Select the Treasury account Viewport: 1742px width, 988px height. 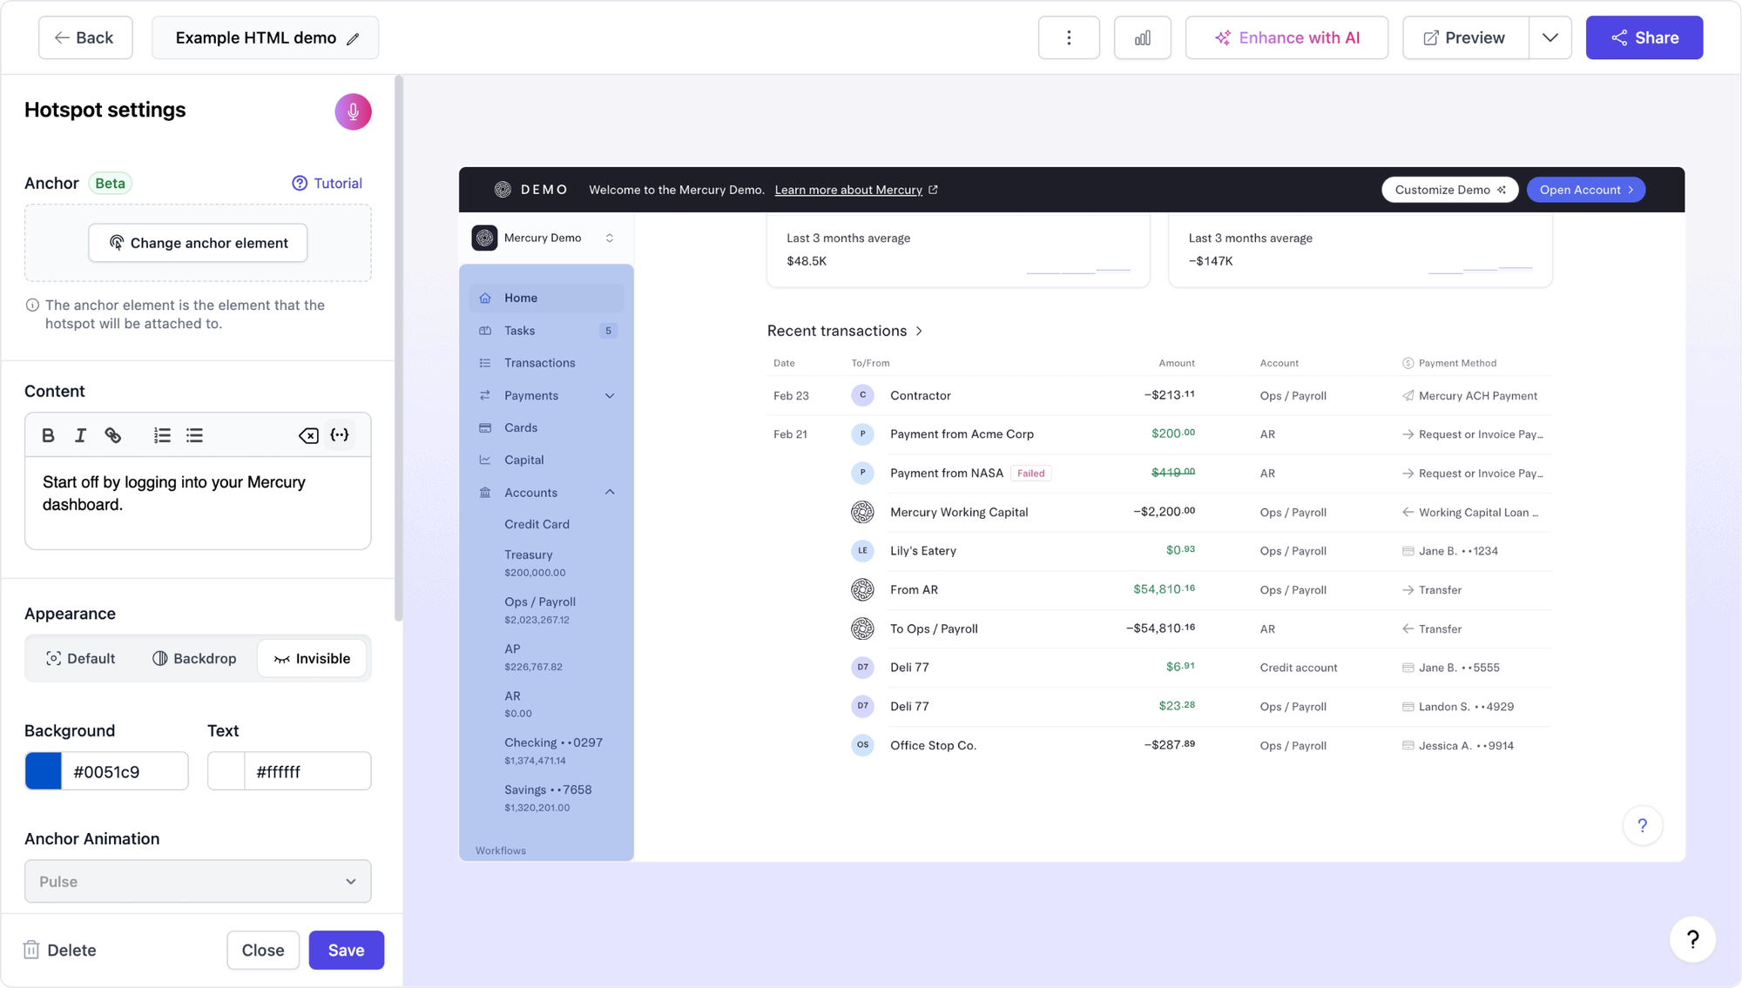click(535, 563)
